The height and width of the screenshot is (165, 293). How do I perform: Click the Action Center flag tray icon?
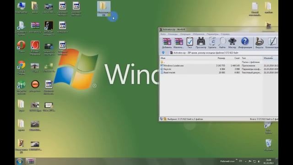pyautogui.click(x=250, y=161)
